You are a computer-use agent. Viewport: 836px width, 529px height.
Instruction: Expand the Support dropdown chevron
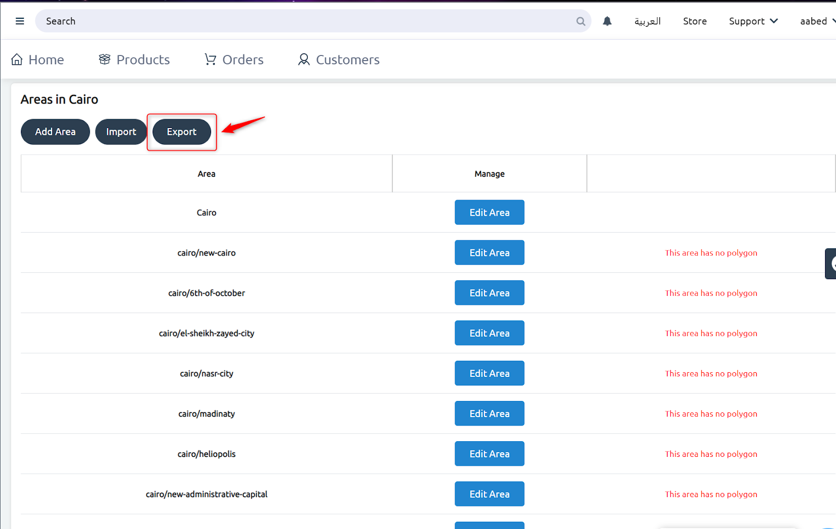point(774,21)
